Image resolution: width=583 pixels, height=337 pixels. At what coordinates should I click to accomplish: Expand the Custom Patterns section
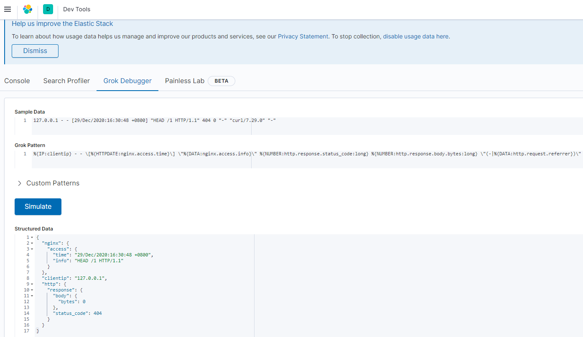(48, 183)
